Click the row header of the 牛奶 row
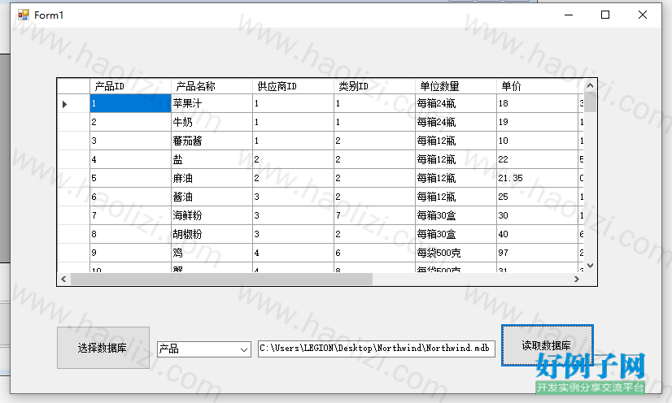This screenshot has height=403, width=672. (x=73, y=123)
